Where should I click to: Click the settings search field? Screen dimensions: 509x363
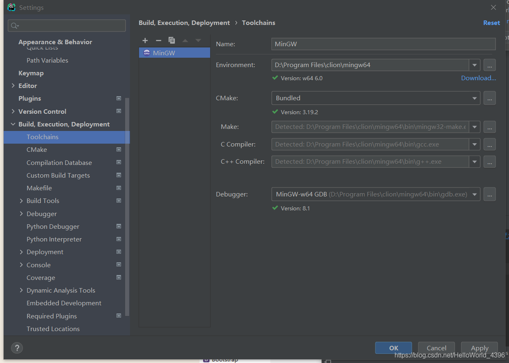pyautogui.click(x=67, y=25)
